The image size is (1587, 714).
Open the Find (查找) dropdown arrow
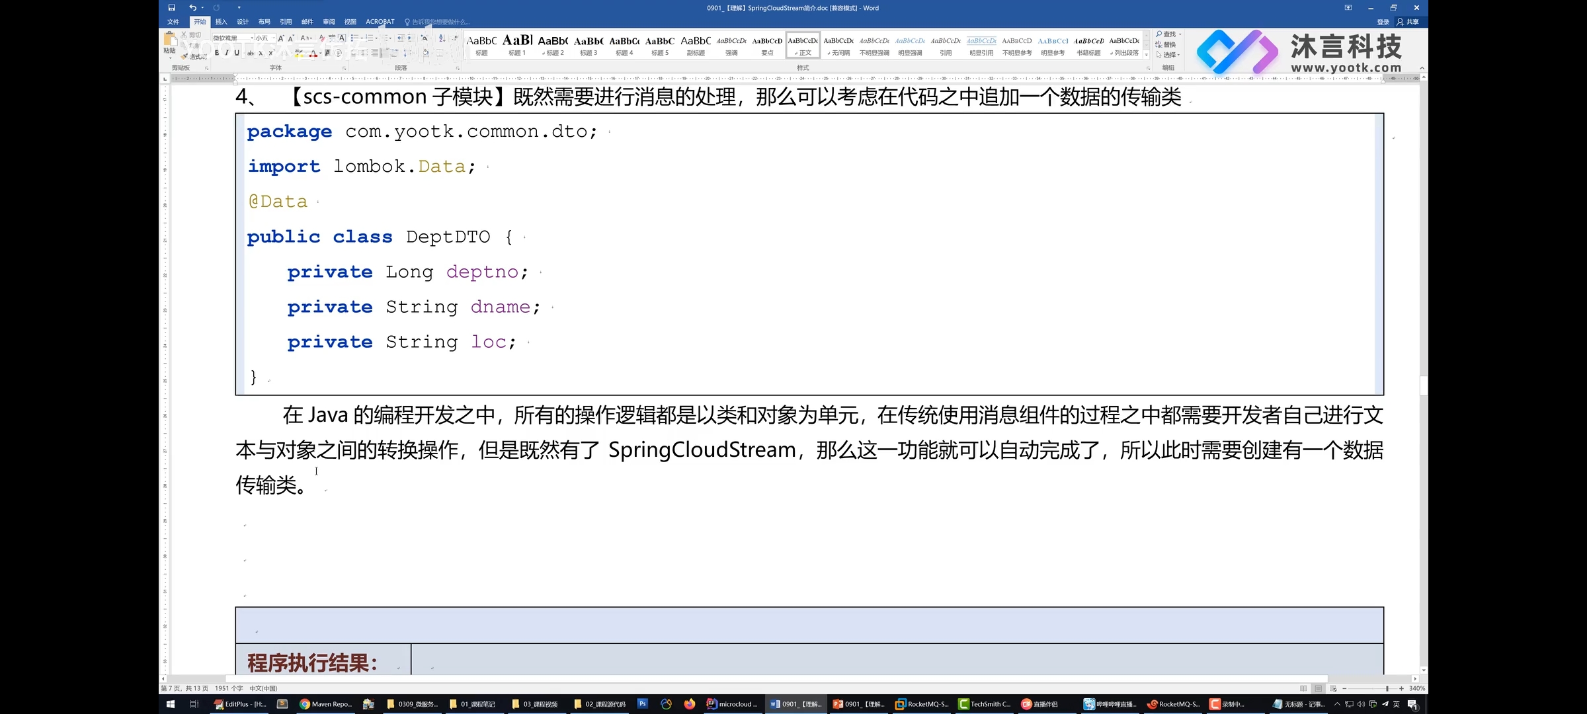tap(1180, 34)
